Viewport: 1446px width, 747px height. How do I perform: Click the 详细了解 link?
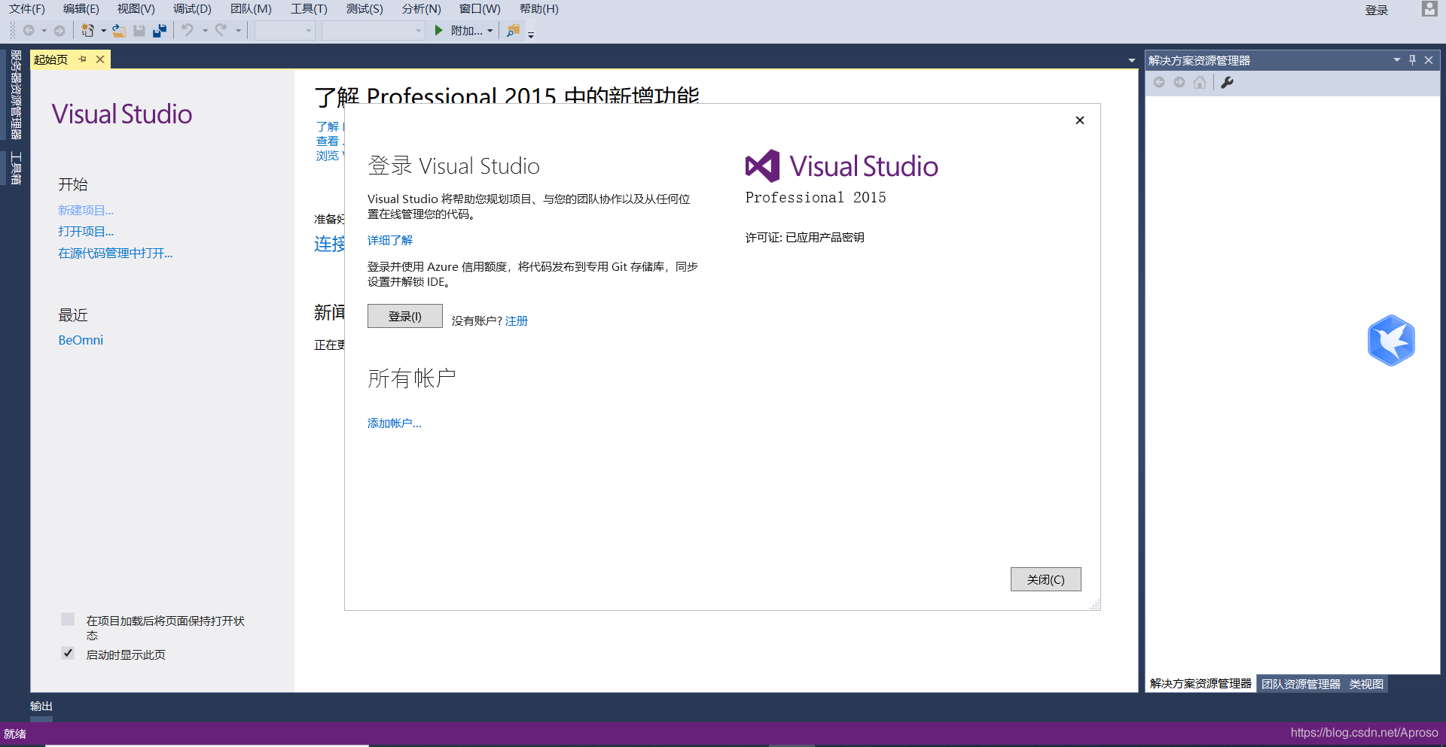[x=390, y=240]
